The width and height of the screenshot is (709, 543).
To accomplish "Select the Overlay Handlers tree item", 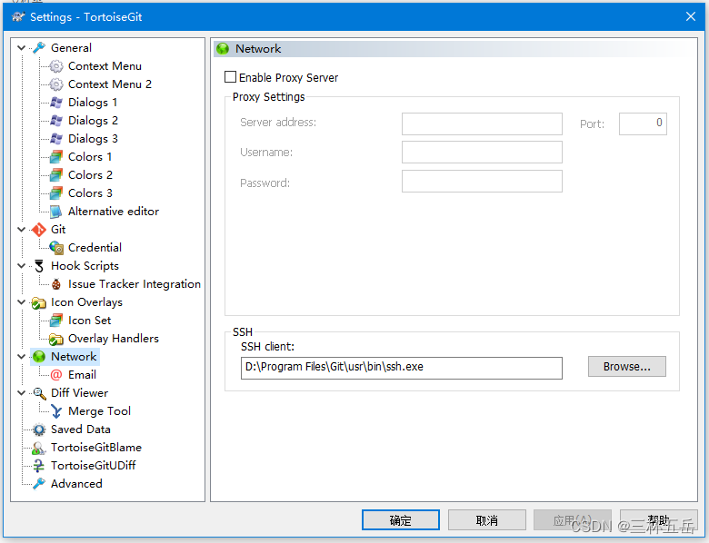I will [x=113, y=339].
